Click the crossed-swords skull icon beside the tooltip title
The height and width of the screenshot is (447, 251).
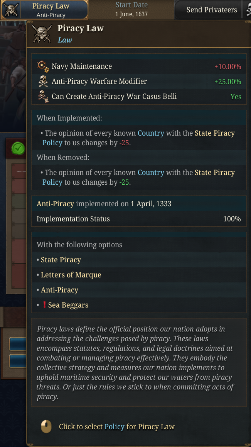tap(42, 34)
